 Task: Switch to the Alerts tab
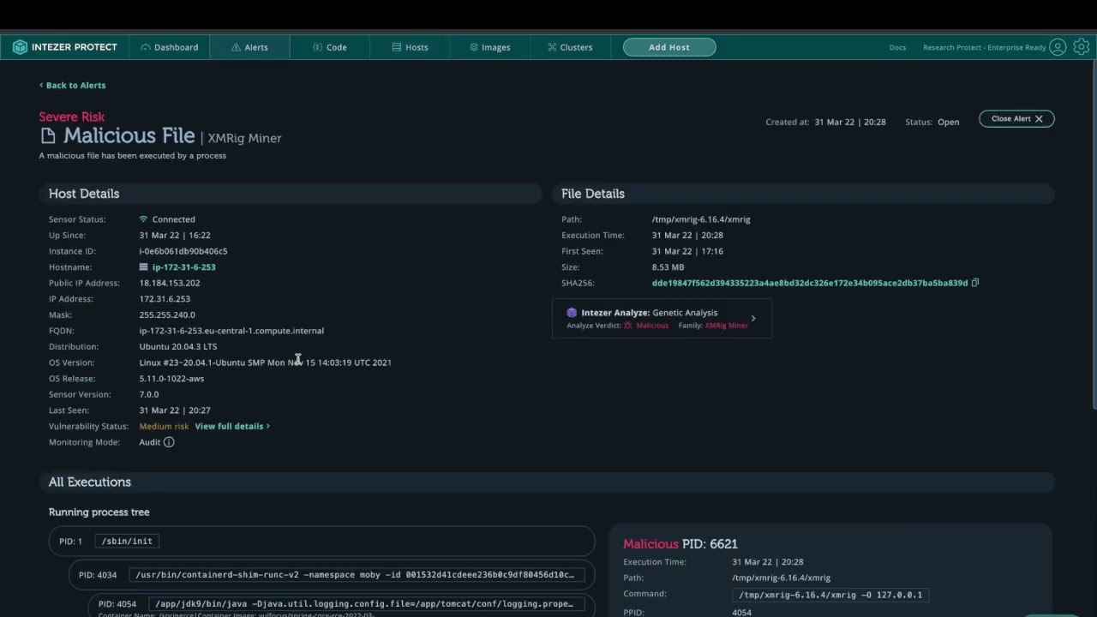(x=249, y=47)
